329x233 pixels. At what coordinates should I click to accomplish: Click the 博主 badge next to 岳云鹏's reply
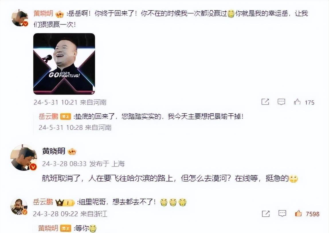tap(66, 117)
